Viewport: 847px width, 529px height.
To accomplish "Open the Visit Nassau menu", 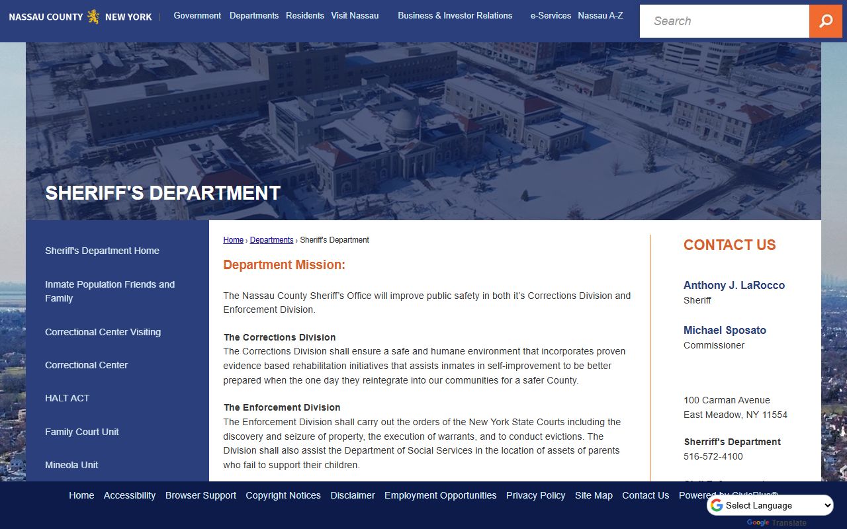I will pos(355,15).
